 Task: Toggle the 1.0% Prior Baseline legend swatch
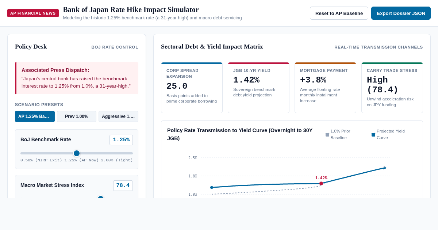click(x=327, y=135)
